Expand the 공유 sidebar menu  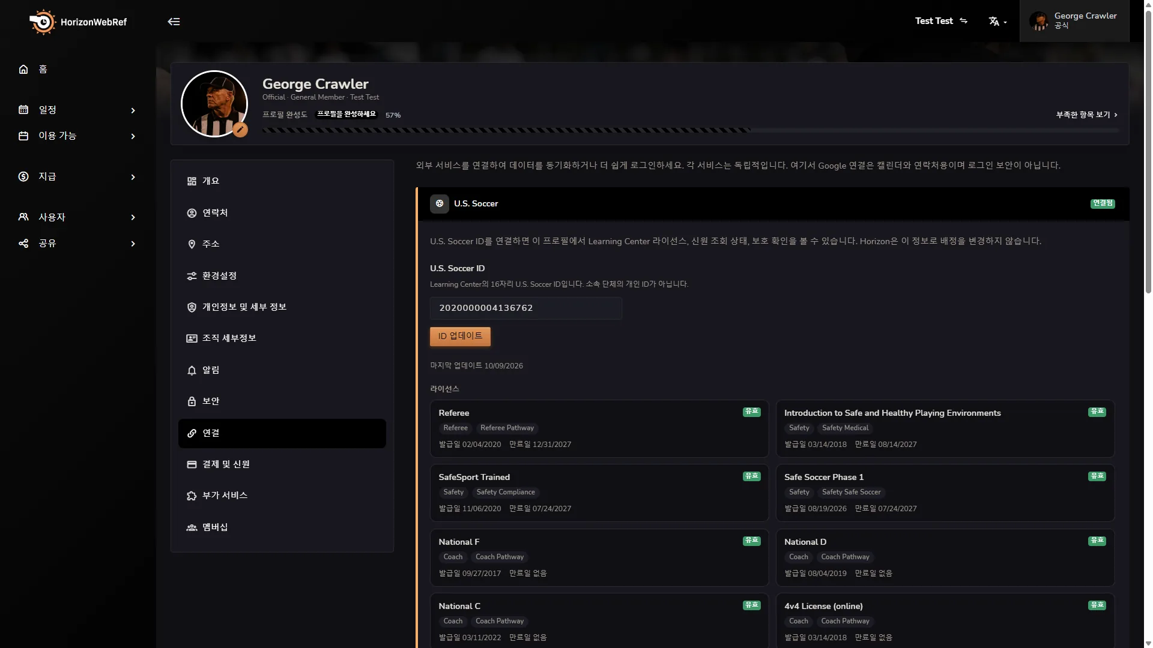[x=78, y=244]
